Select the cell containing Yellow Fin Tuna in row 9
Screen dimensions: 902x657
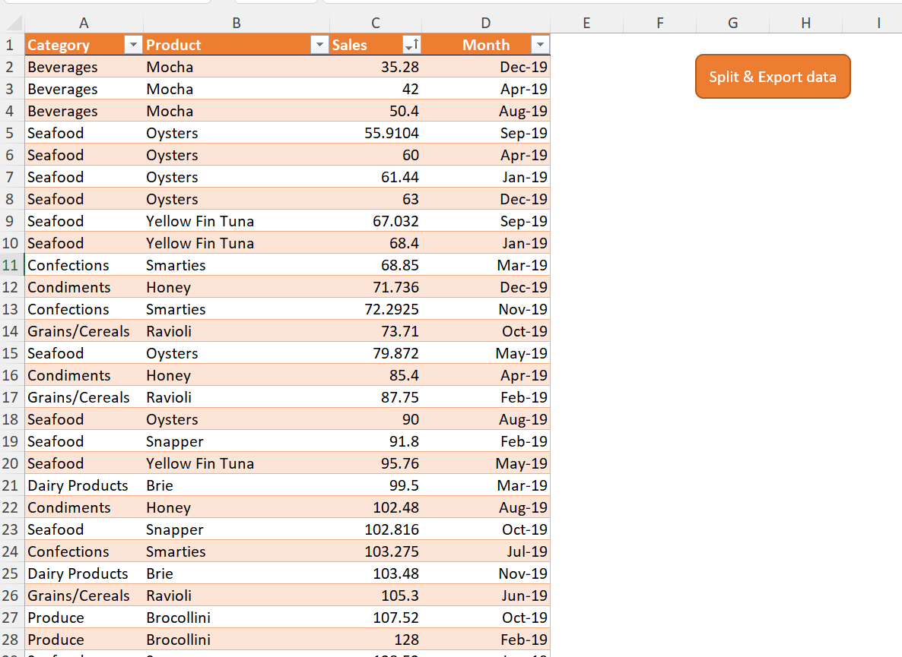click(x=199, y=221)
